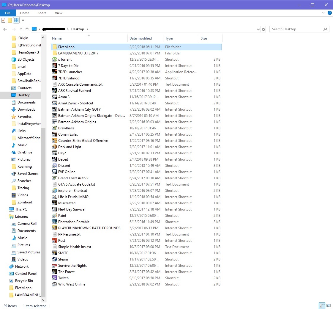
Task: Click the Help question mark icon
Action: tap(330, 13)
